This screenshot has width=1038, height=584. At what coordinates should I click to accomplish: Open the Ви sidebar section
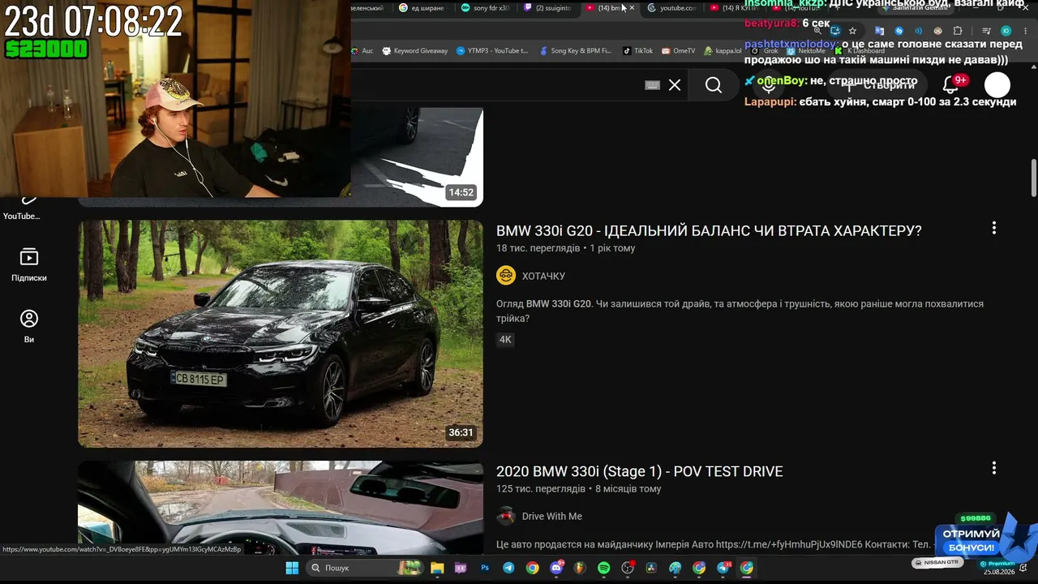29,327
